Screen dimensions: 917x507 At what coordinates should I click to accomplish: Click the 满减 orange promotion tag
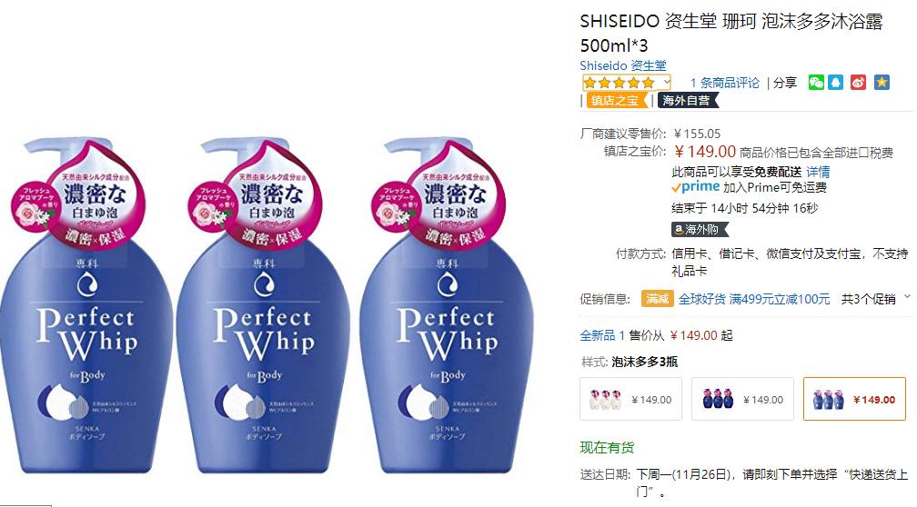pos(657,299)
